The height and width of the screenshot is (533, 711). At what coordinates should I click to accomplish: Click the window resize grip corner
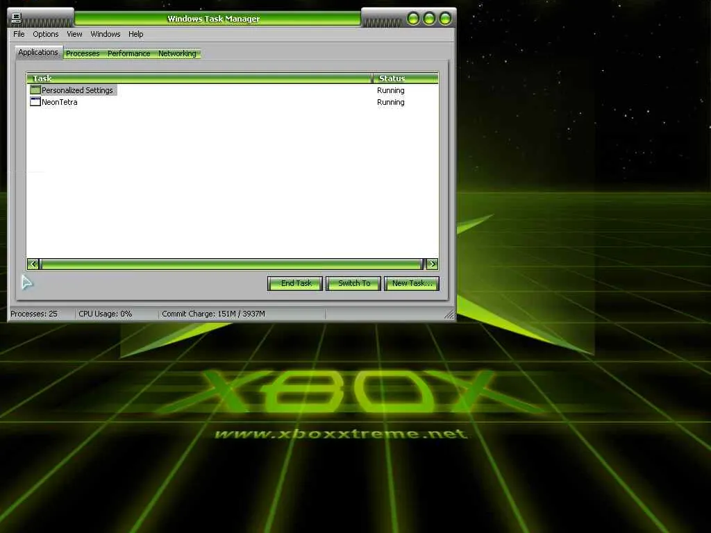click(449, 314)
